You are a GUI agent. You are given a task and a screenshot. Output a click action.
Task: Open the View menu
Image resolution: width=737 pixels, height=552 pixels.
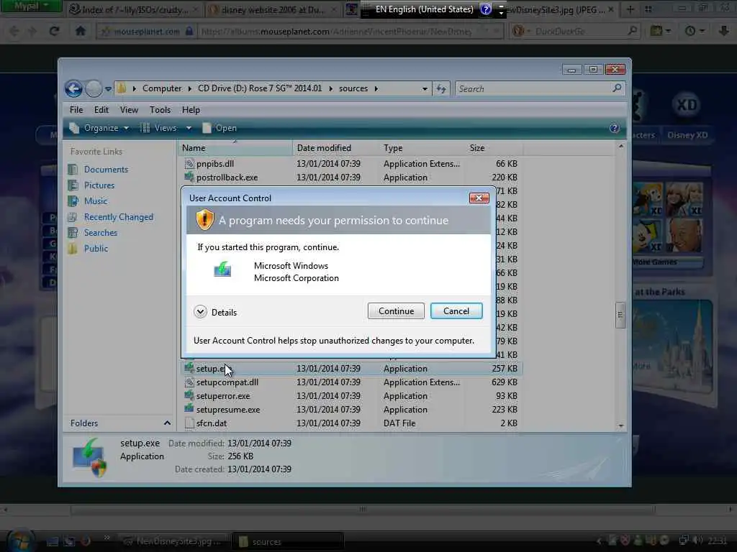tap(129, 110)
